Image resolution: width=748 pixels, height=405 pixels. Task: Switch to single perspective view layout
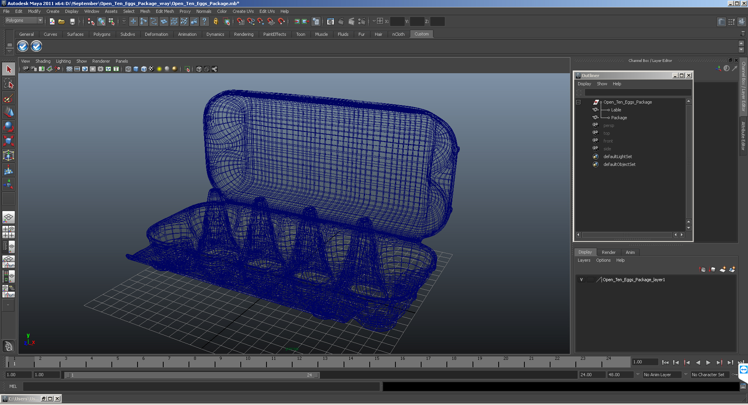[x=9, y=217]
